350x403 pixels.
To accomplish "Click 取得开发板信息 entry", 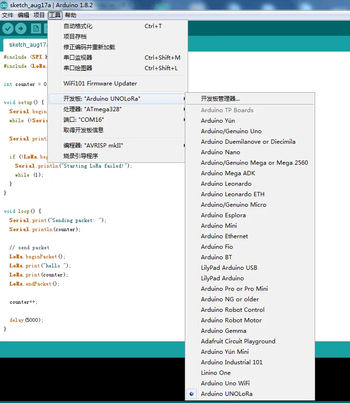I will click(117, 130).
